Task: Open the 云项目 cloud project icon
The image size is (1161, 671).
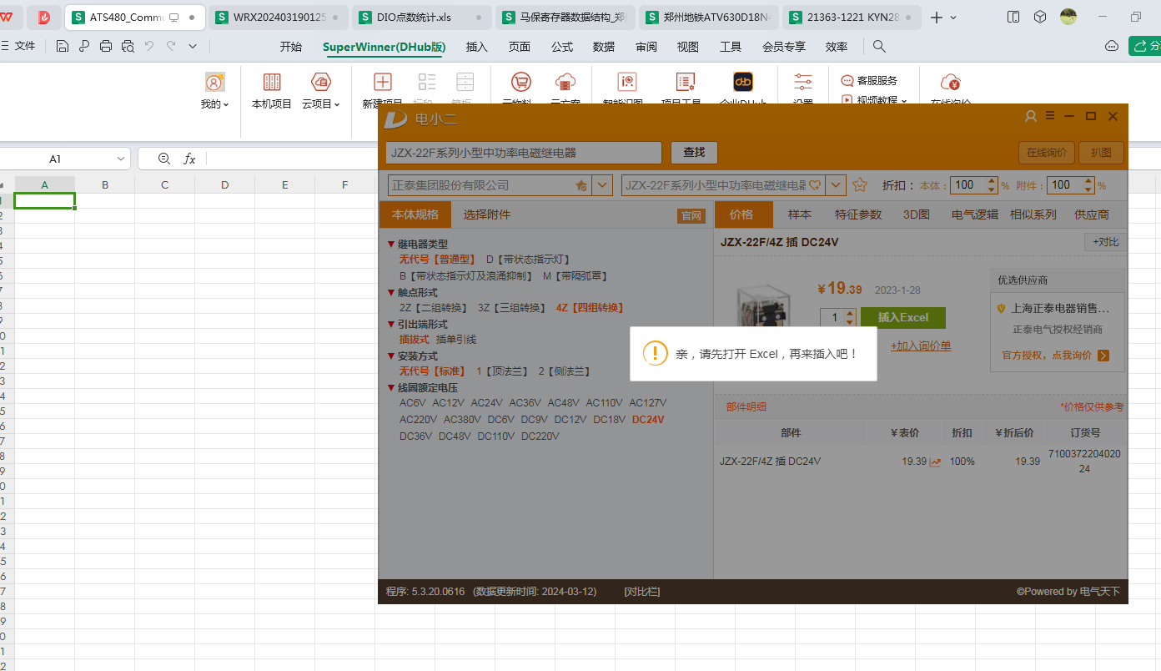Action: [x=320, y=82]
